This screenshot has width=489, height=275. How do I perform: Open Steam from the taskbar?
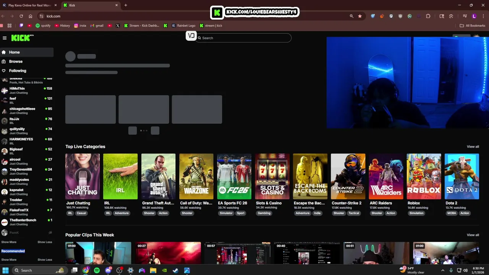tap(175, 270)
